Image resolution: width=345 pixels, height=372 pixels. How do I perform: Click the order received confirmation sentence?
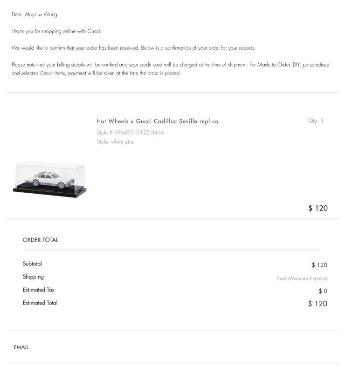tap(133, 48)
